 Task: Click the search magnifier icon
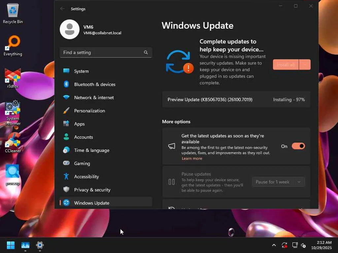[x=146, y=52]
